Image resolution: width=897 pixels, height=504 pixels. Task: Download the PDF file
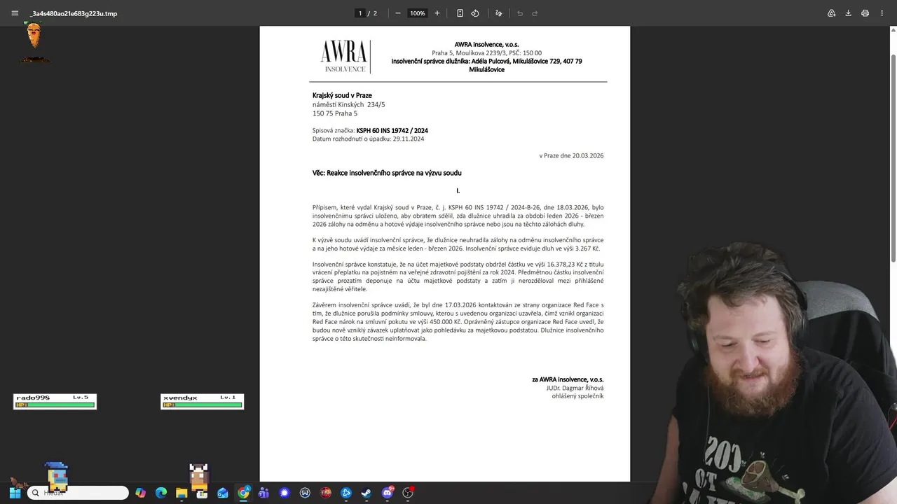click(848, 13)
